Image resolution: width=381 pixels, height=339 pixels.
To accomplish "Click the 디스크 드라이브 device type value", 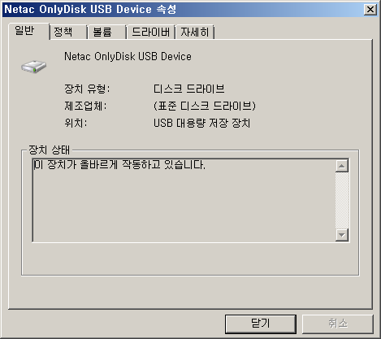I will (189, 89).
